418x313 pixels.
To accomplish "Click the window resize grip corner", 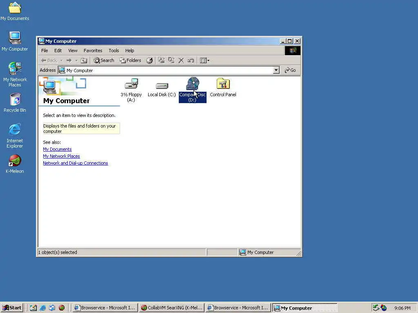I will pyautogui.click(x=299, y=253).
